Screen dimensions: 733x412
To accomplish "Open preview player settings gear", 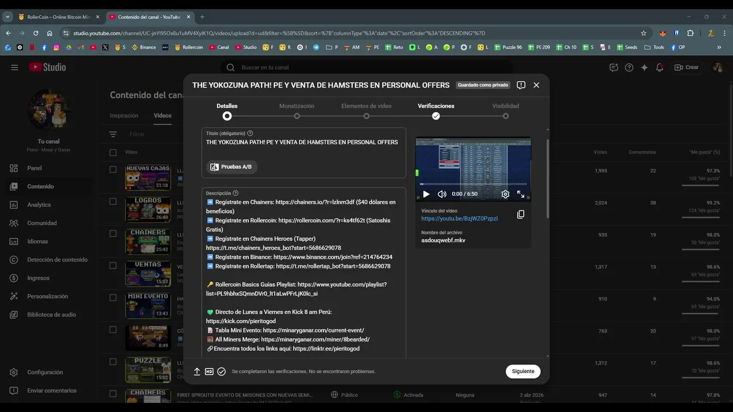I will tap(505, 194).
